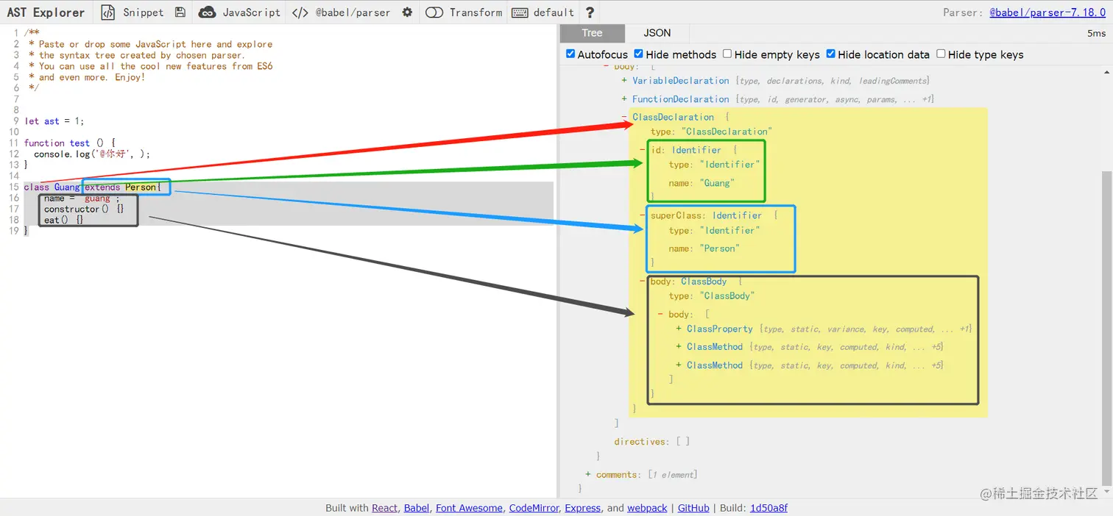Switch to the Tree tab
Screen dimensions: 1113x516
[x=592, y=33]
